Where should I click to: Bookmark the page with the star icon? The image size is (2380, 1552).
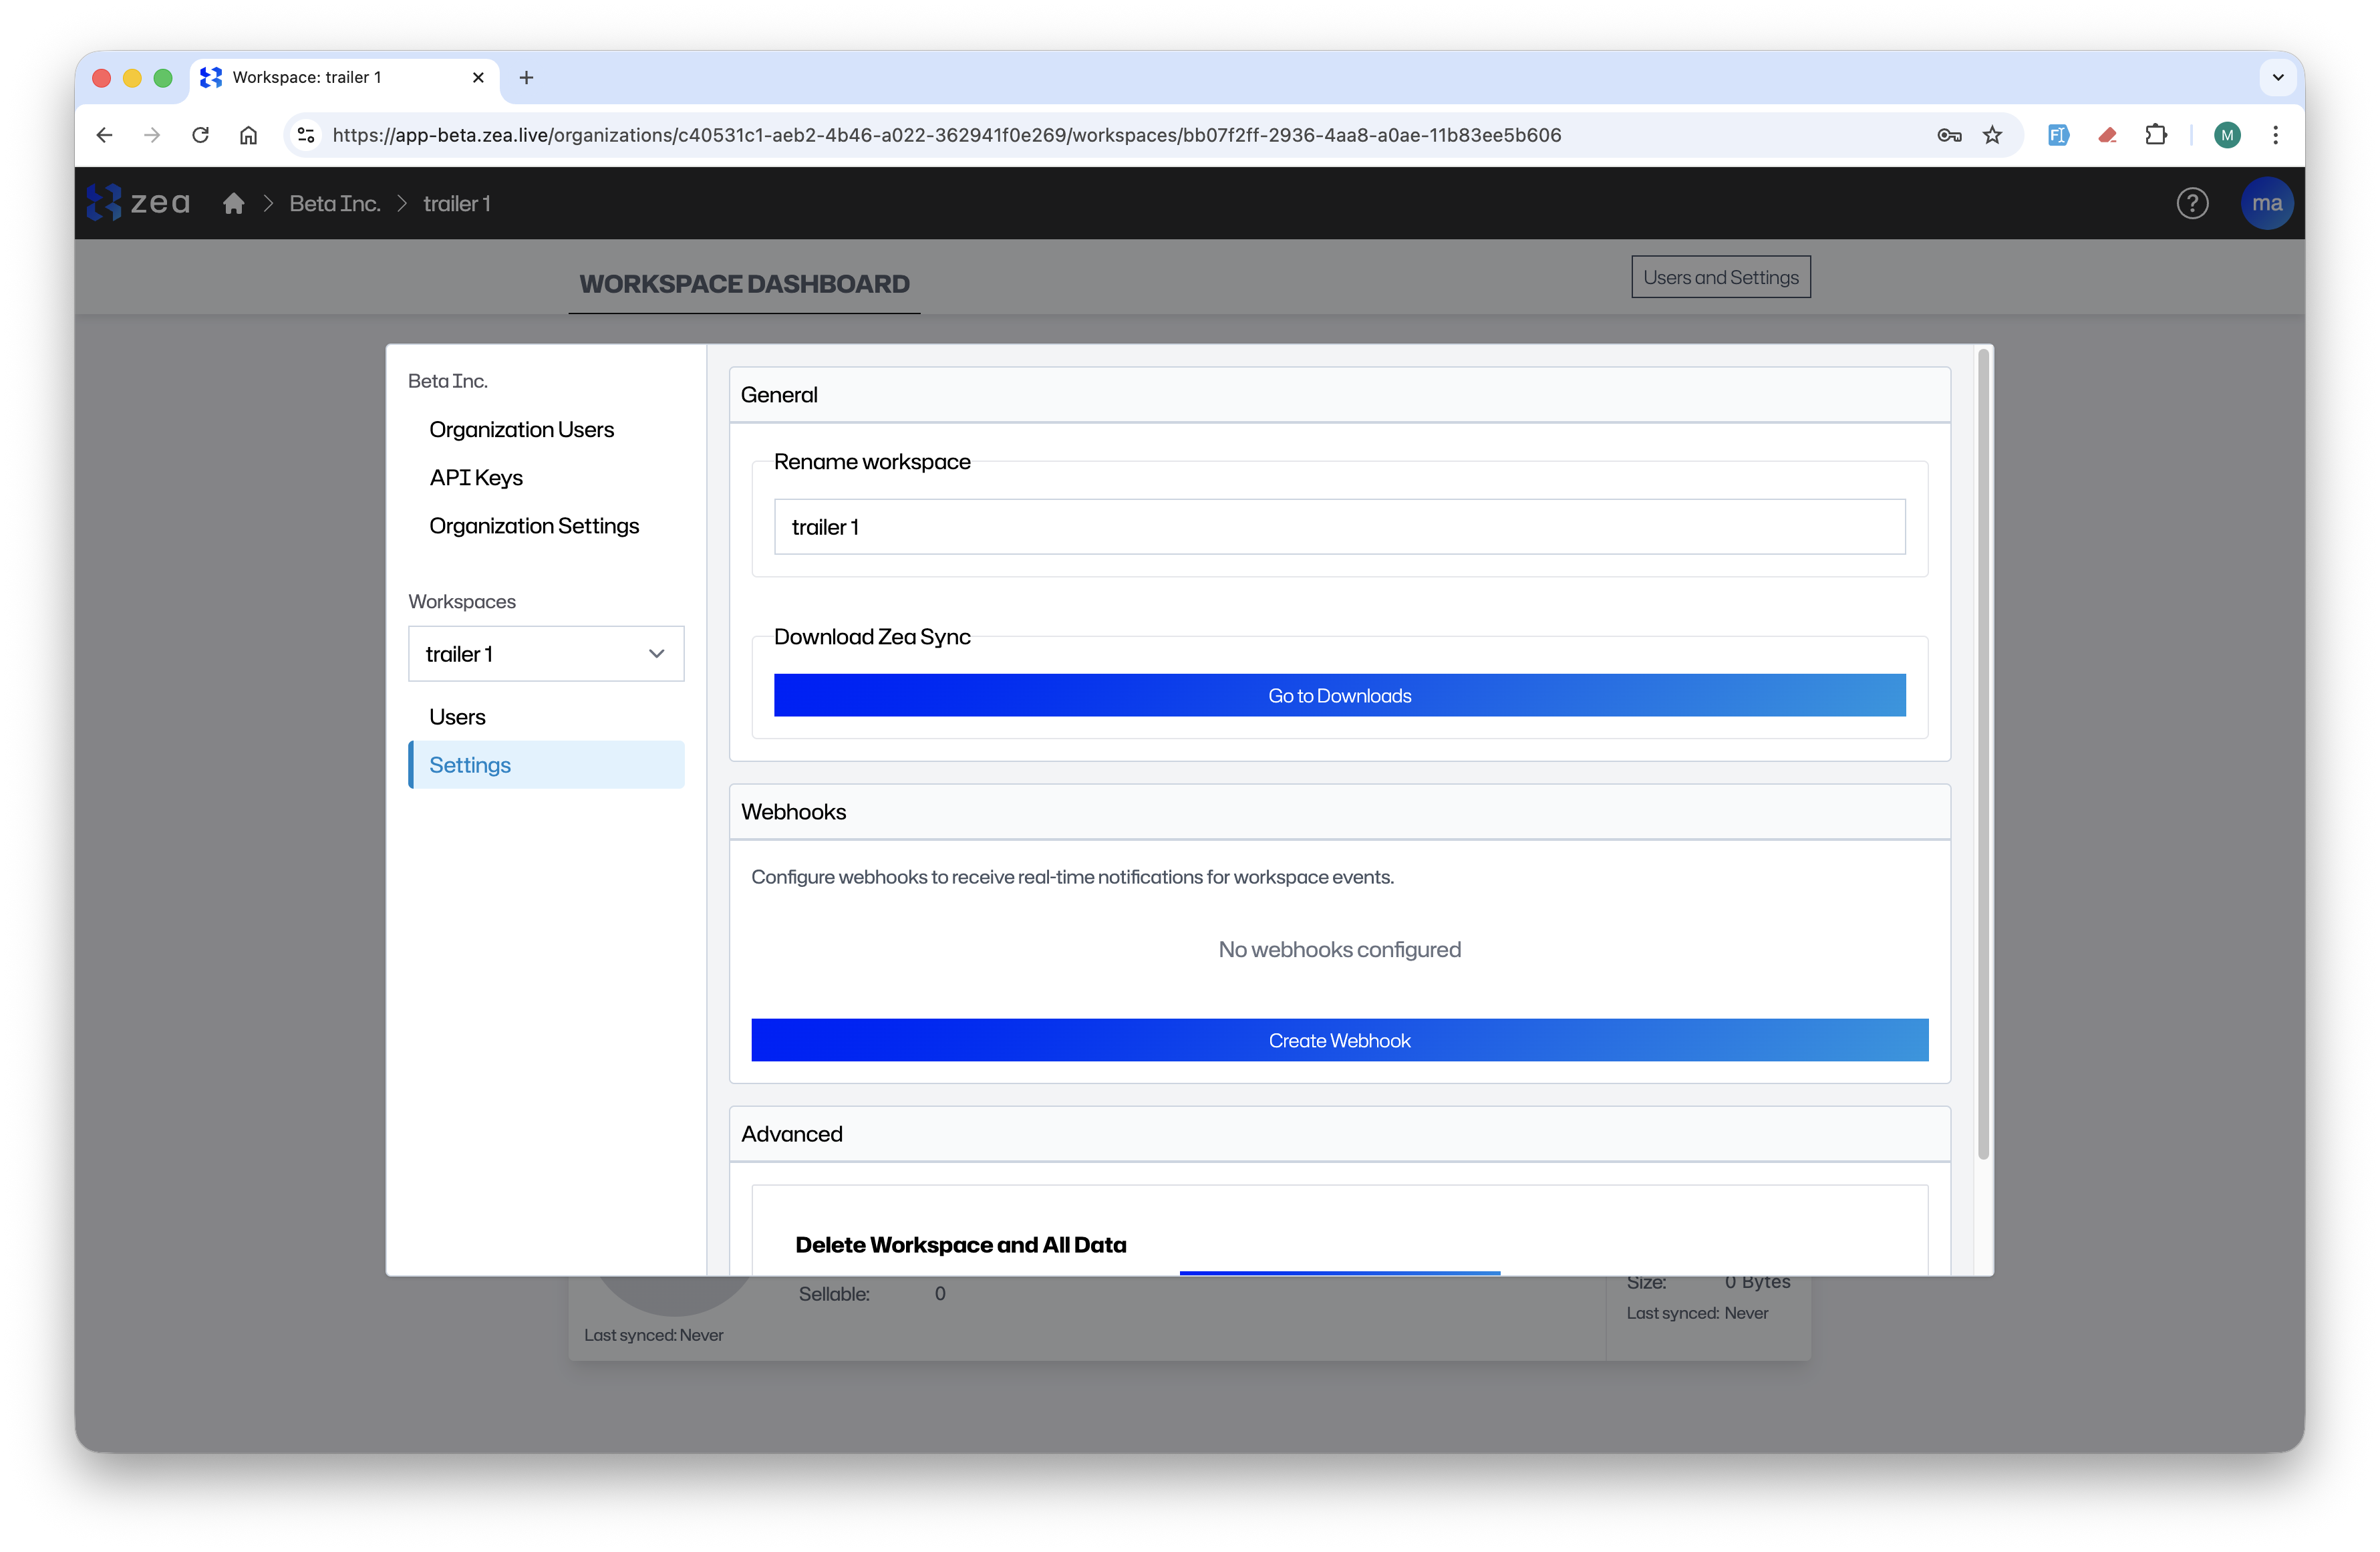1992,135
